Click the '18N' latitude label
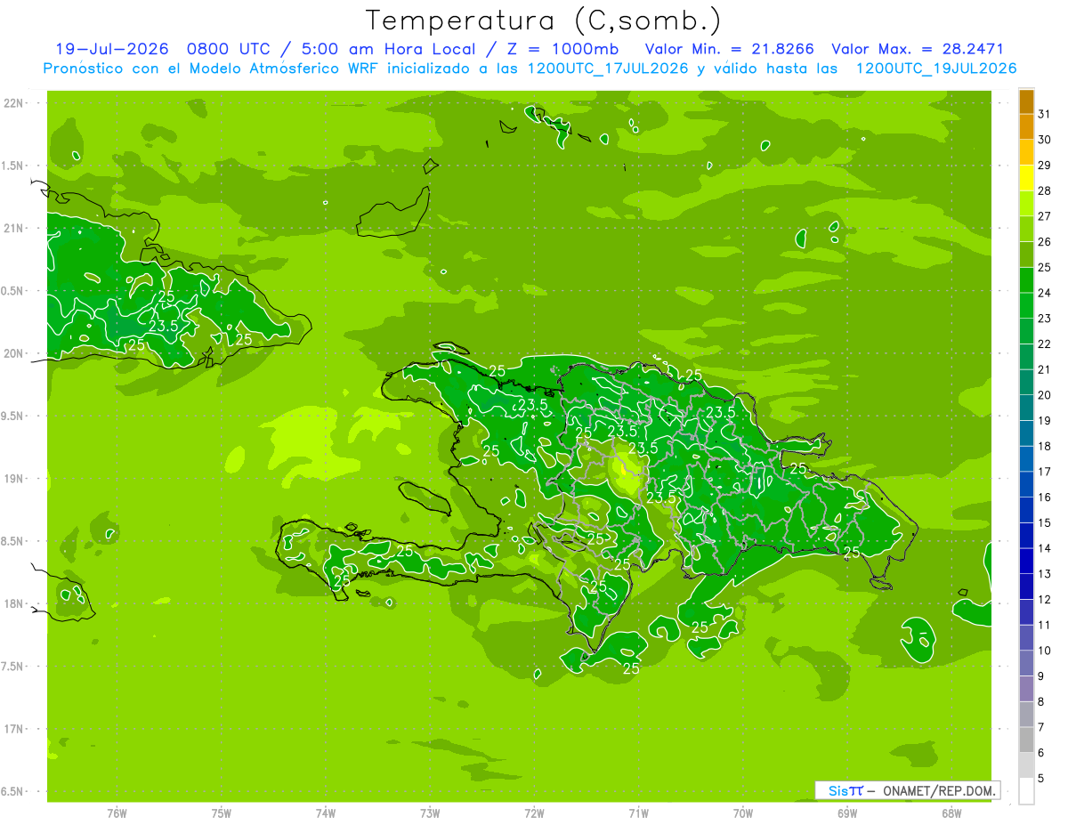Viewport: 1068px width, 825px height. [x=14, y=603]
